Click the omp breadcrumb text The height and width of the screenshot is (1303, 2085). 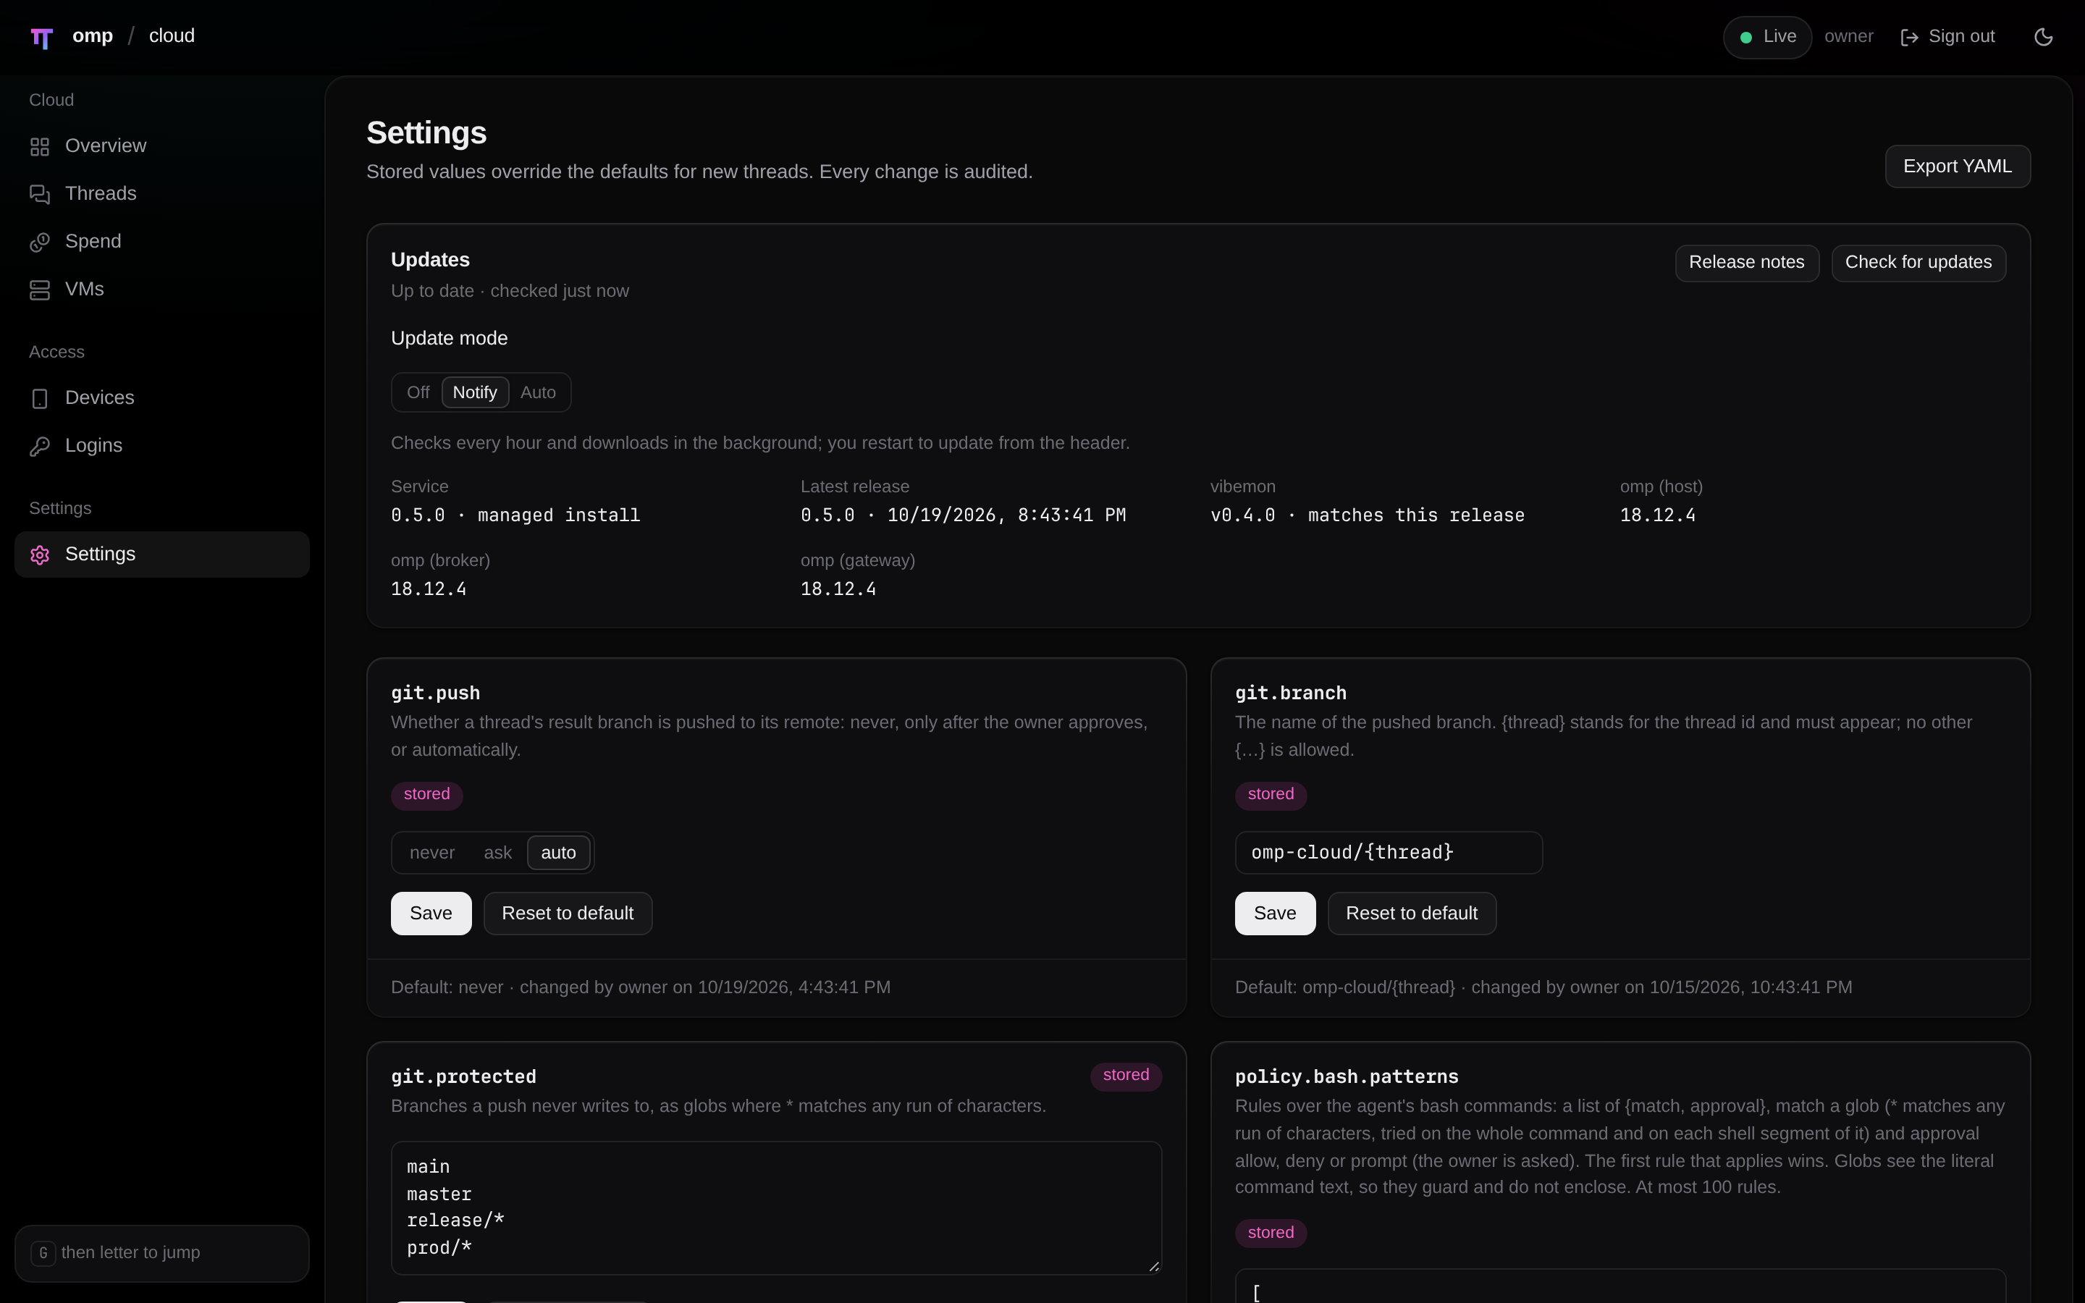[x=92, y=36]
